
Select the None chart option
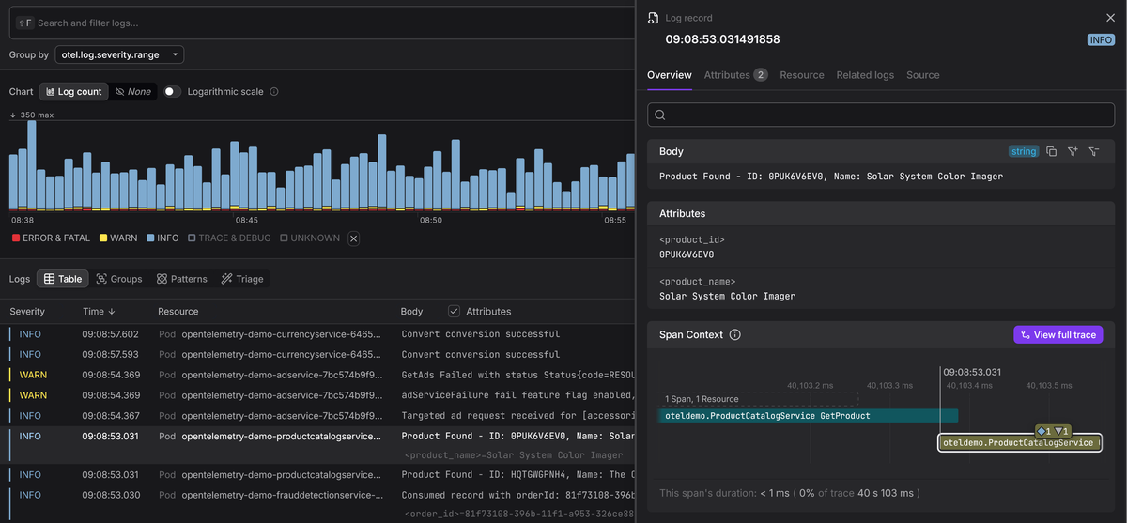click(132, 92)
